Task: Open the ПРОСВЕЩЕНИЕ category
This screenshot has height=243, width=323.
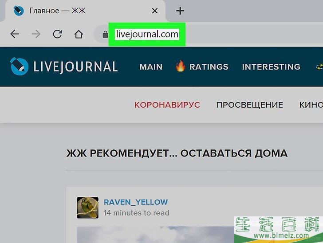Action: [x=249, y=105]
